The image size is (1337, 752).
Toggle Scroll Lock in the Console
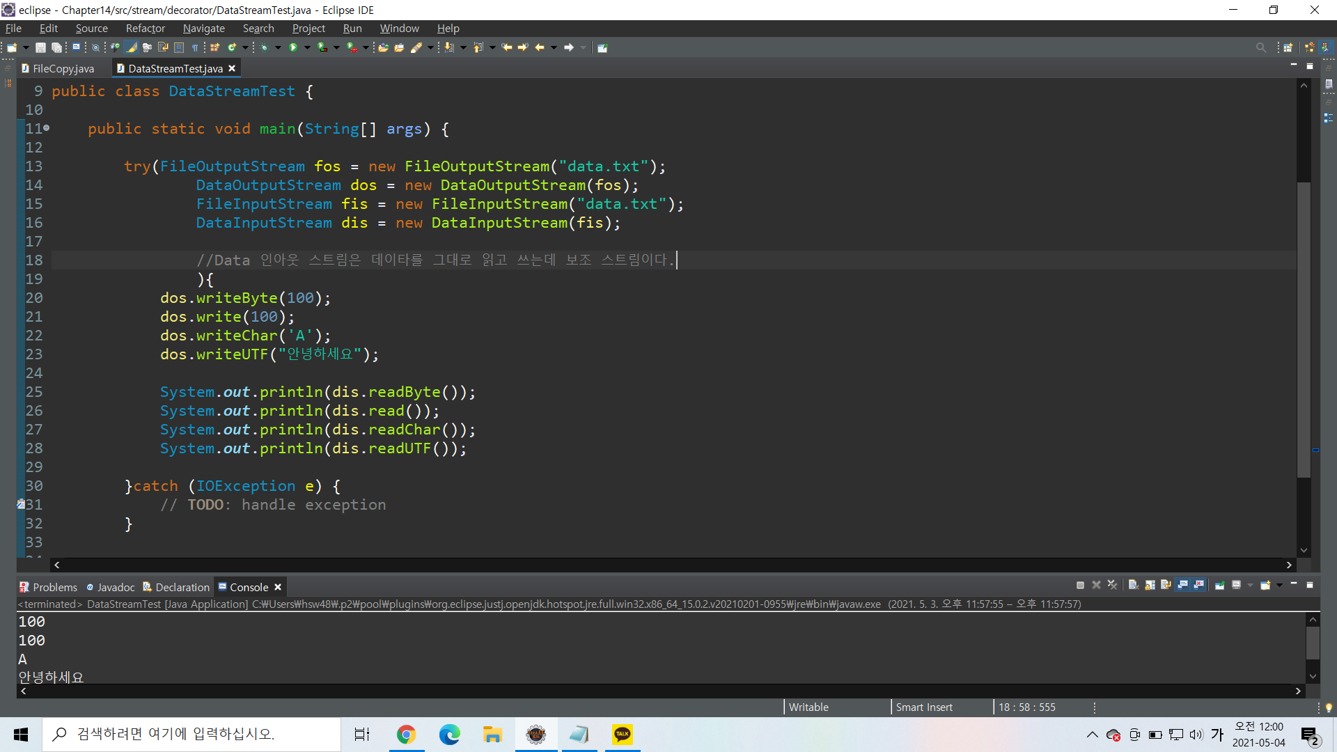click(1150, 585)
